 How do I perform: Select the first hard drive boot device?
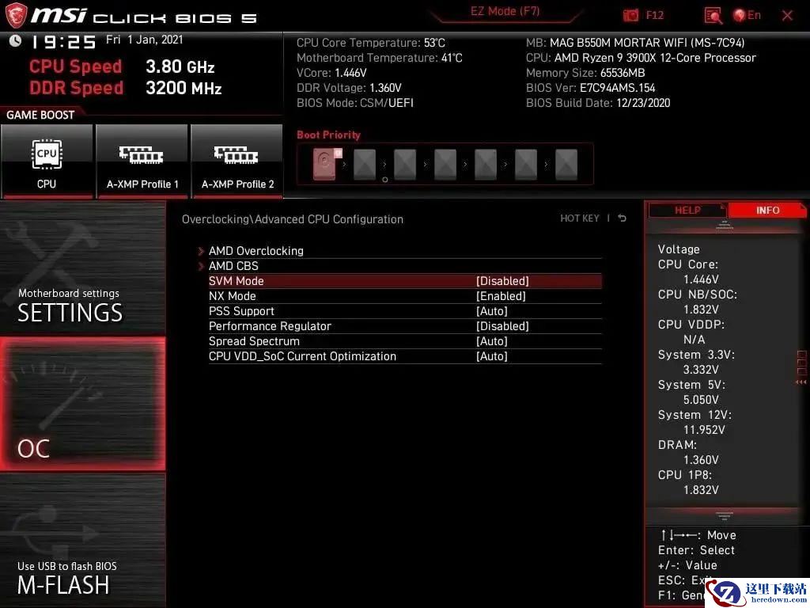tap(327, 164)
